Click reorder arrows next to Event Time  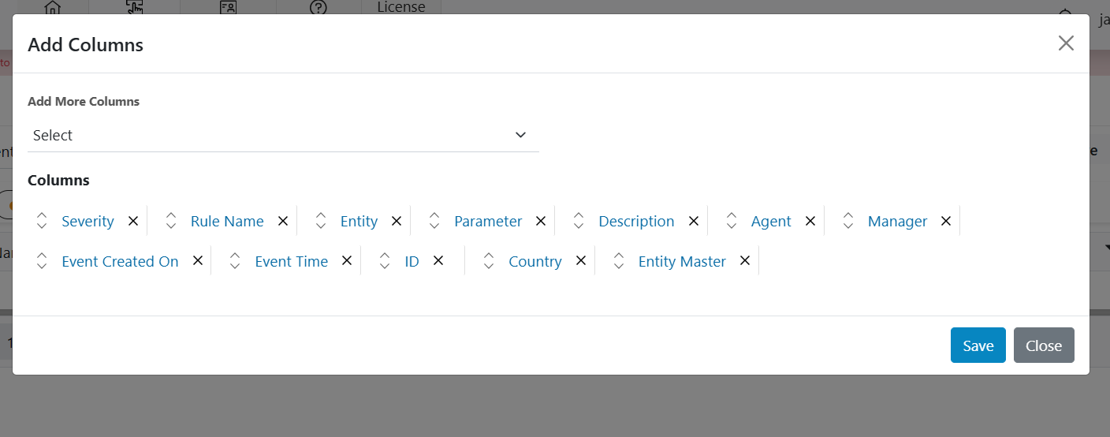pyautogui.click(x=235, y=261)
